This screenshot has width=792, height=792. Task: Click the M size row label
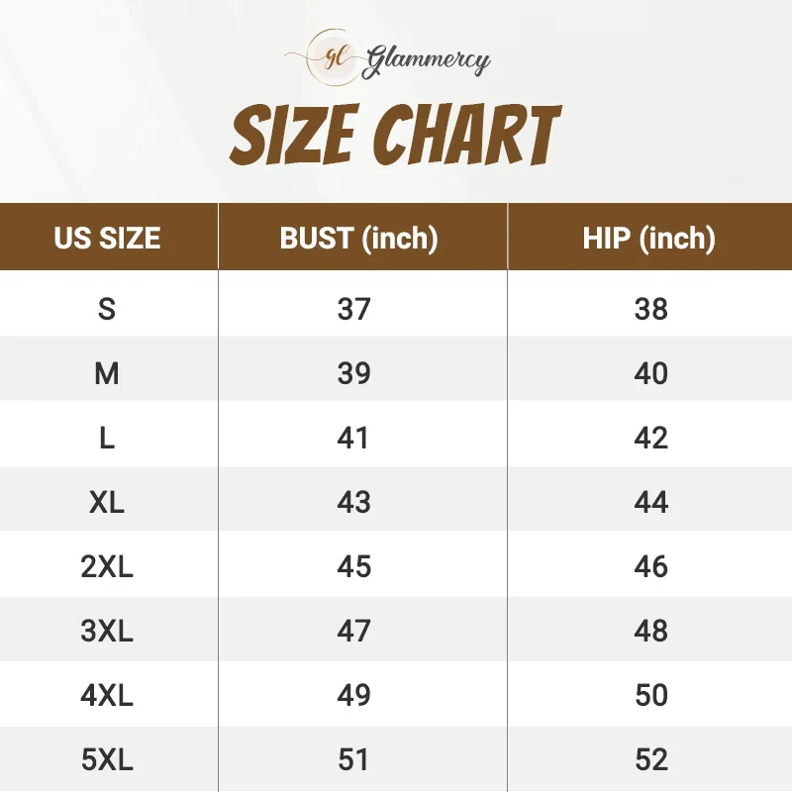point(107,373)
